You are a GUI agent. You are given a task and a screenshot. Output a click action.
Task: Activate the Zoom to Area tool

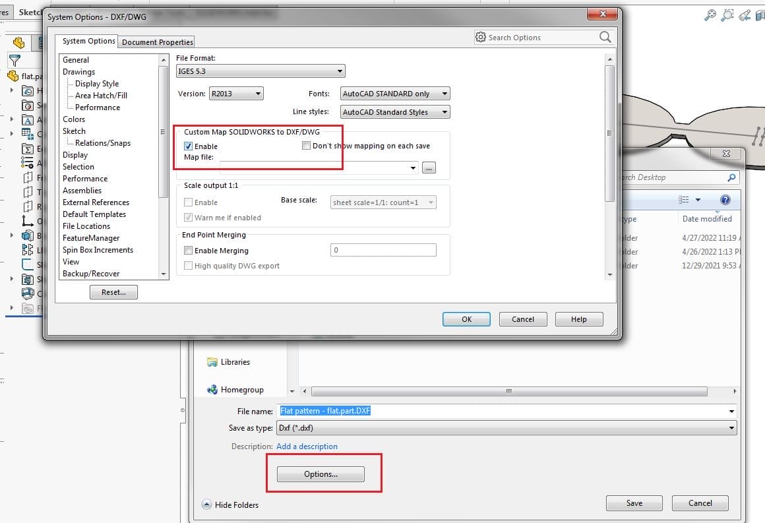click(729, 15)
